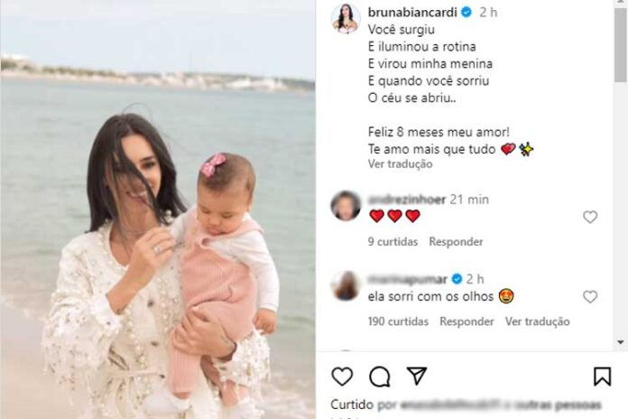View the 9 curtidas on first comment

[x=392, y=242]
